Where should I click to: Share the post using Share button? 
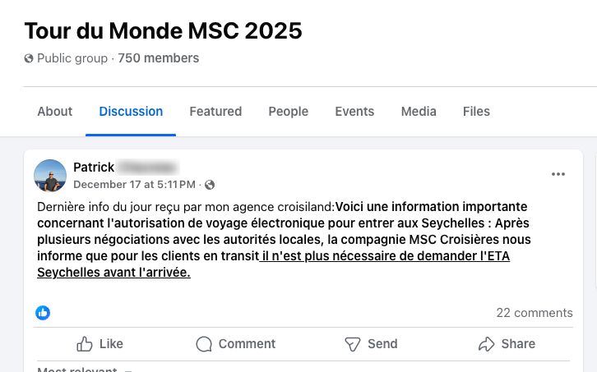(507, 344)
